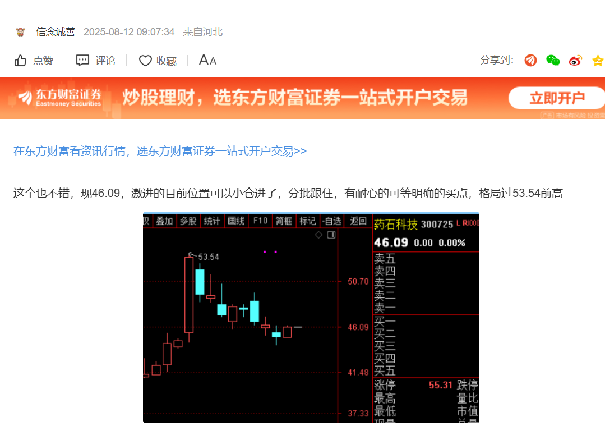Click the thumbs-up like icon
Image resolution: width=605 pixels, height=435 pixels.
point(20,61)
